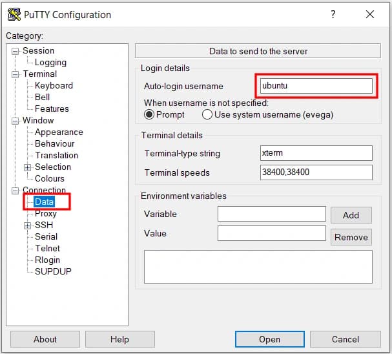Click the About button
Image resolution: width=392 pixels, height=354 pixels.
coord(45,340)
